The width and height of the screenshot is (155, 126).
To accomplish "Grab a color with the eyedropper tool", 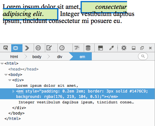I will [x=111, y=48].
